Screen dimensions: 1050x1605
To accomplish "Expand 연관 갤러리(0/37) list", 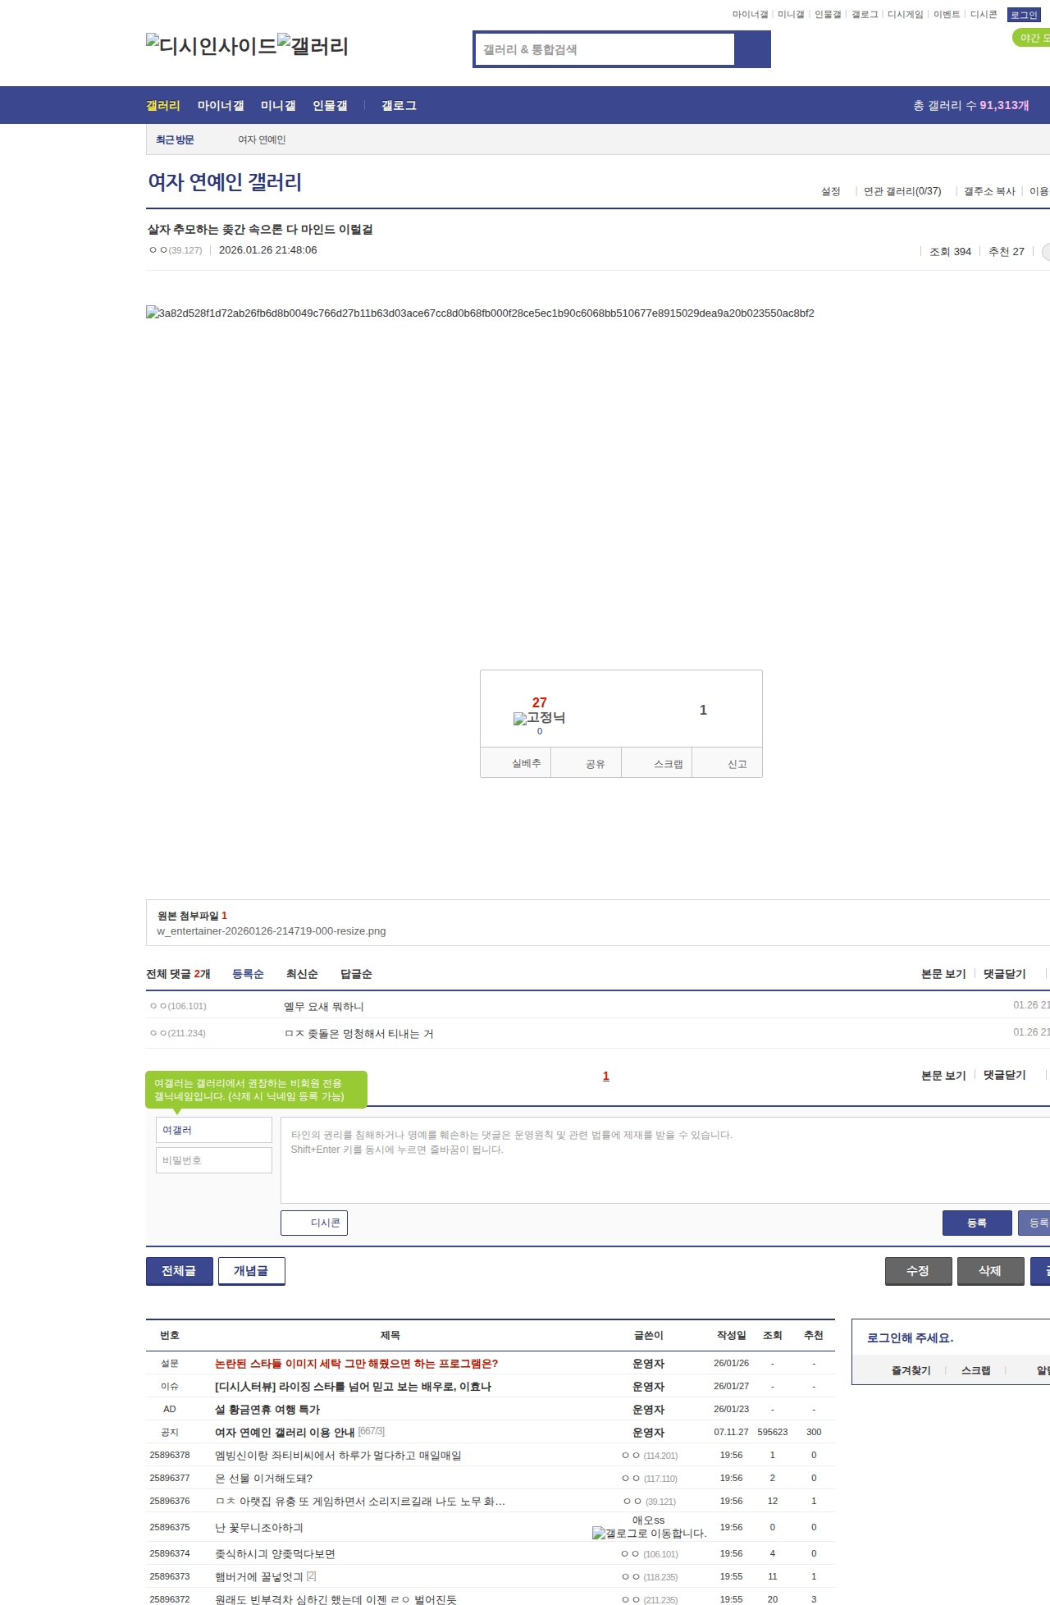I will (902, 191).
